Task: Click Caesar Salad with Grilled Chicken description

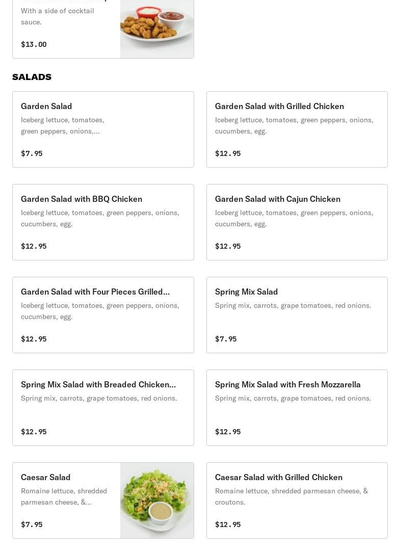Action: (291, 496)
